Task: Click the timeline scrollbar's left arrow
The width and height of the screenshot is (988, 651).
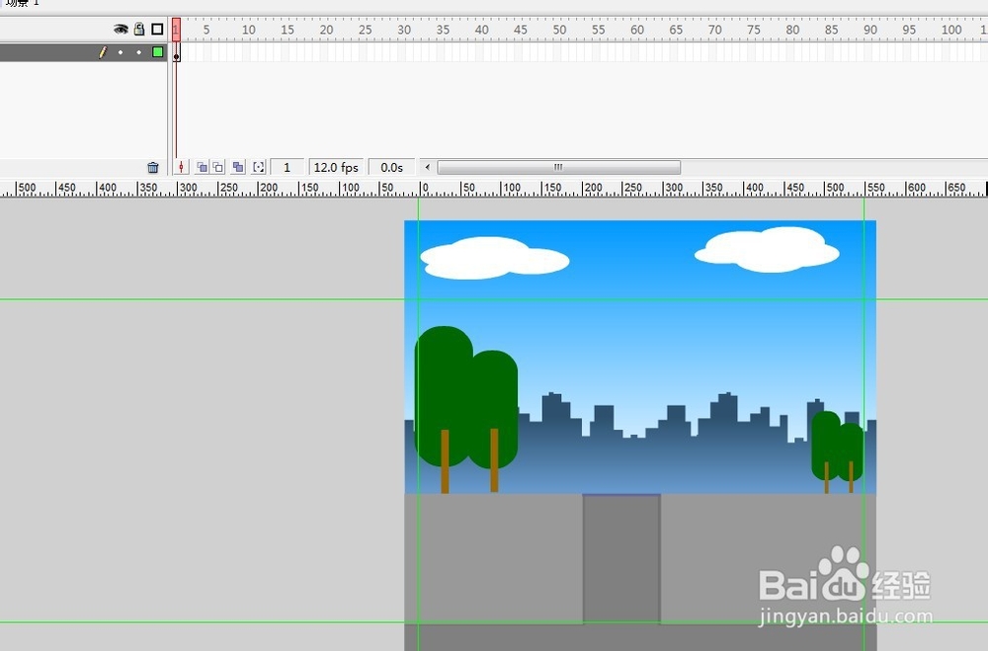Action: point(428,167)
